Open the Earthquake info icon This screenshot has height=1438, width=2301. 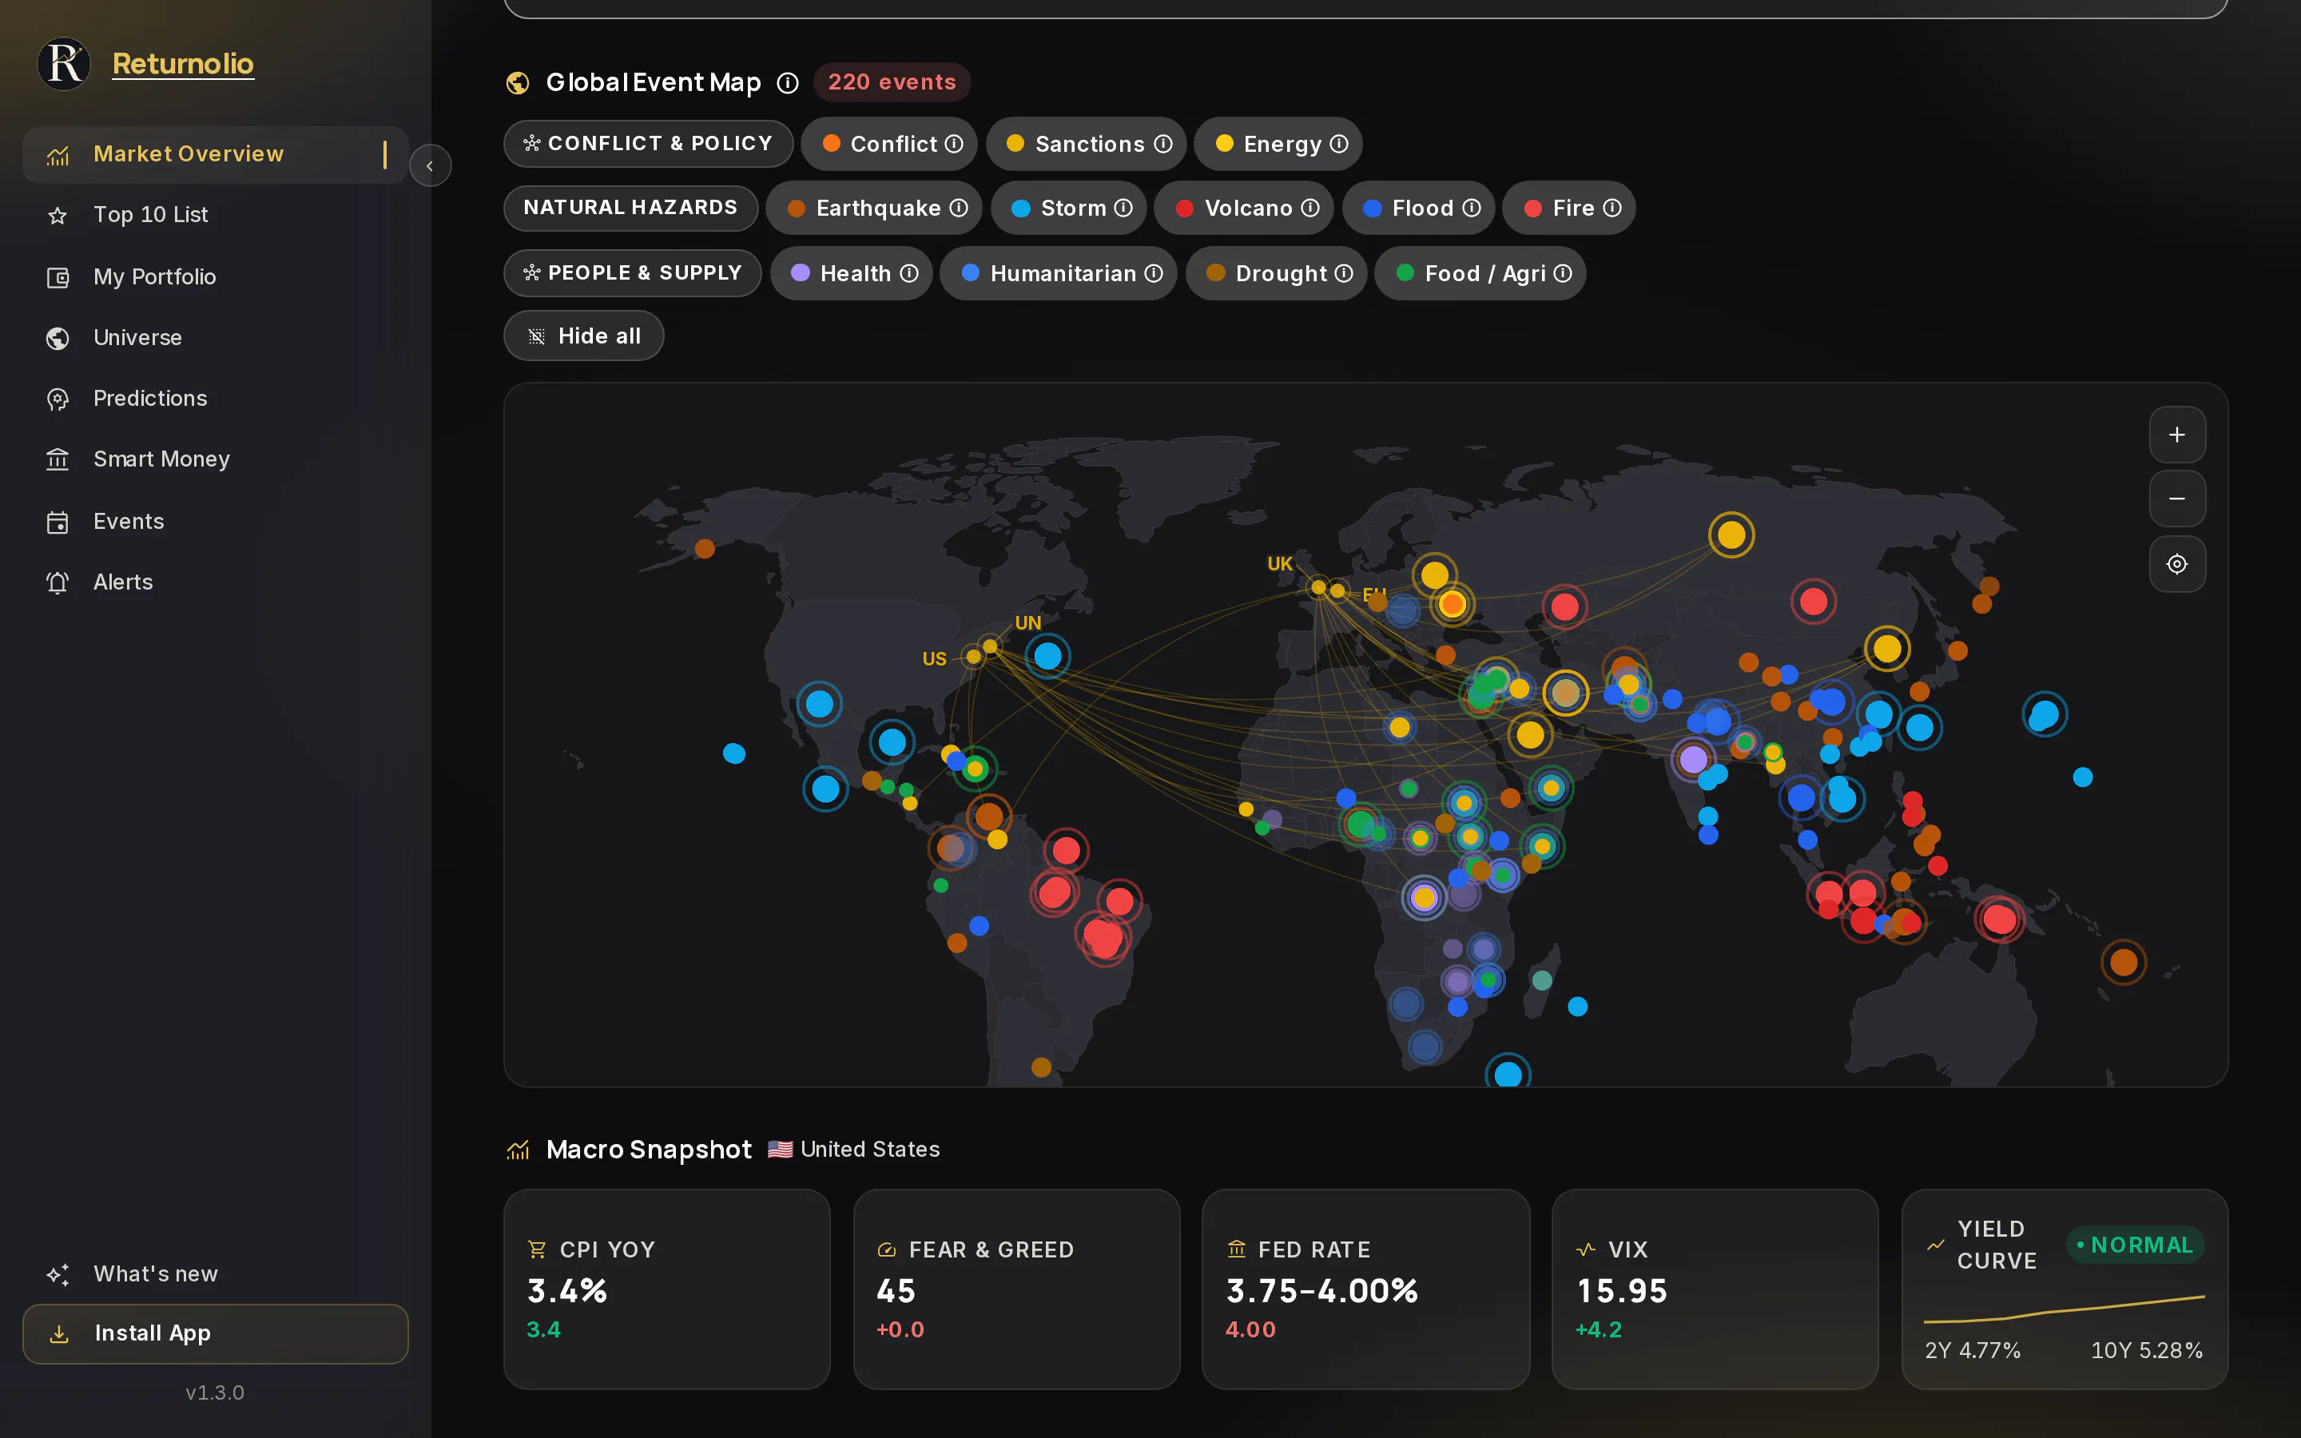tap(959, 208)
